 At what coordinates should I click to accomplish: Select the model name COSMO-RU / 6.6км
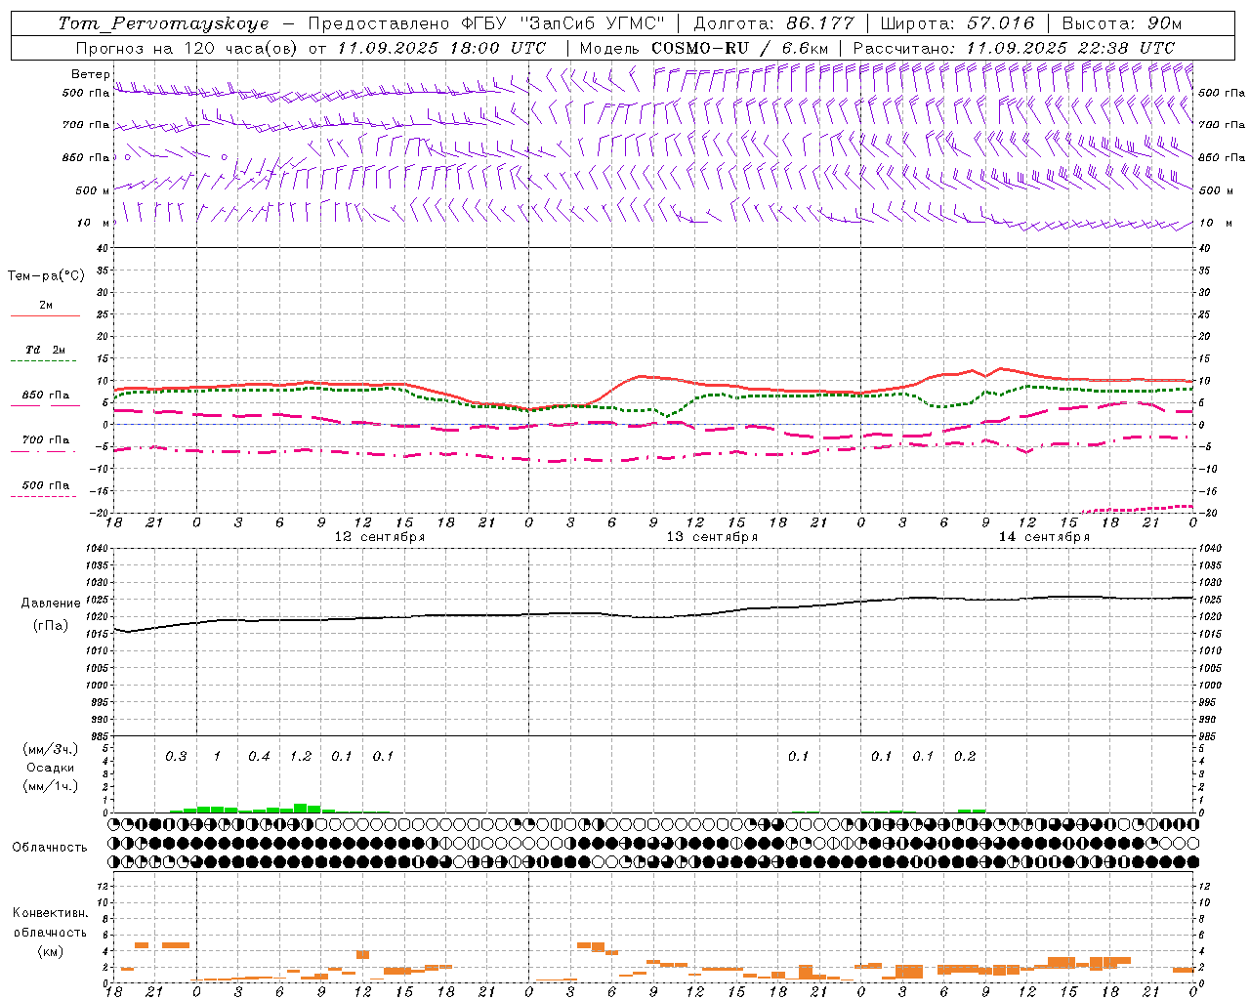[739, 47]
